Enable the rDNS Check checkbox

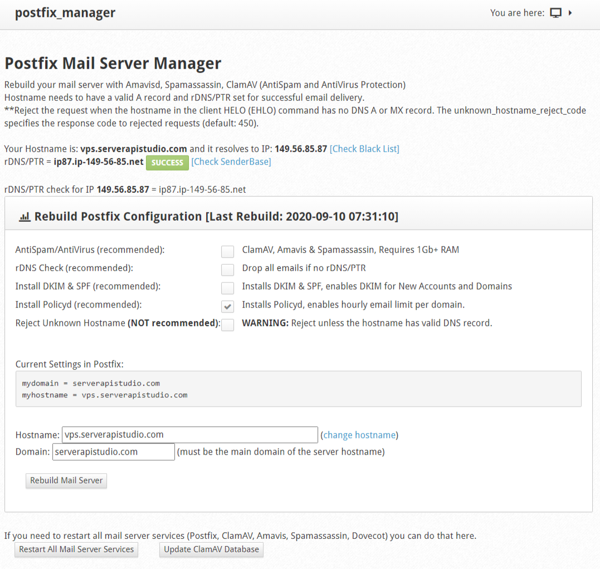pyautogui.click(x=228, y=270)
